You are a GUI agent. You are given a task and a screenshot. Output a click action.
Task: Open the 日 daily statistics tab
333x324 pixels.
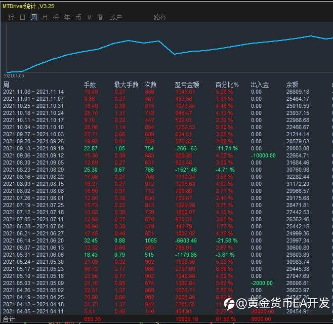click(x=22, y=17)
